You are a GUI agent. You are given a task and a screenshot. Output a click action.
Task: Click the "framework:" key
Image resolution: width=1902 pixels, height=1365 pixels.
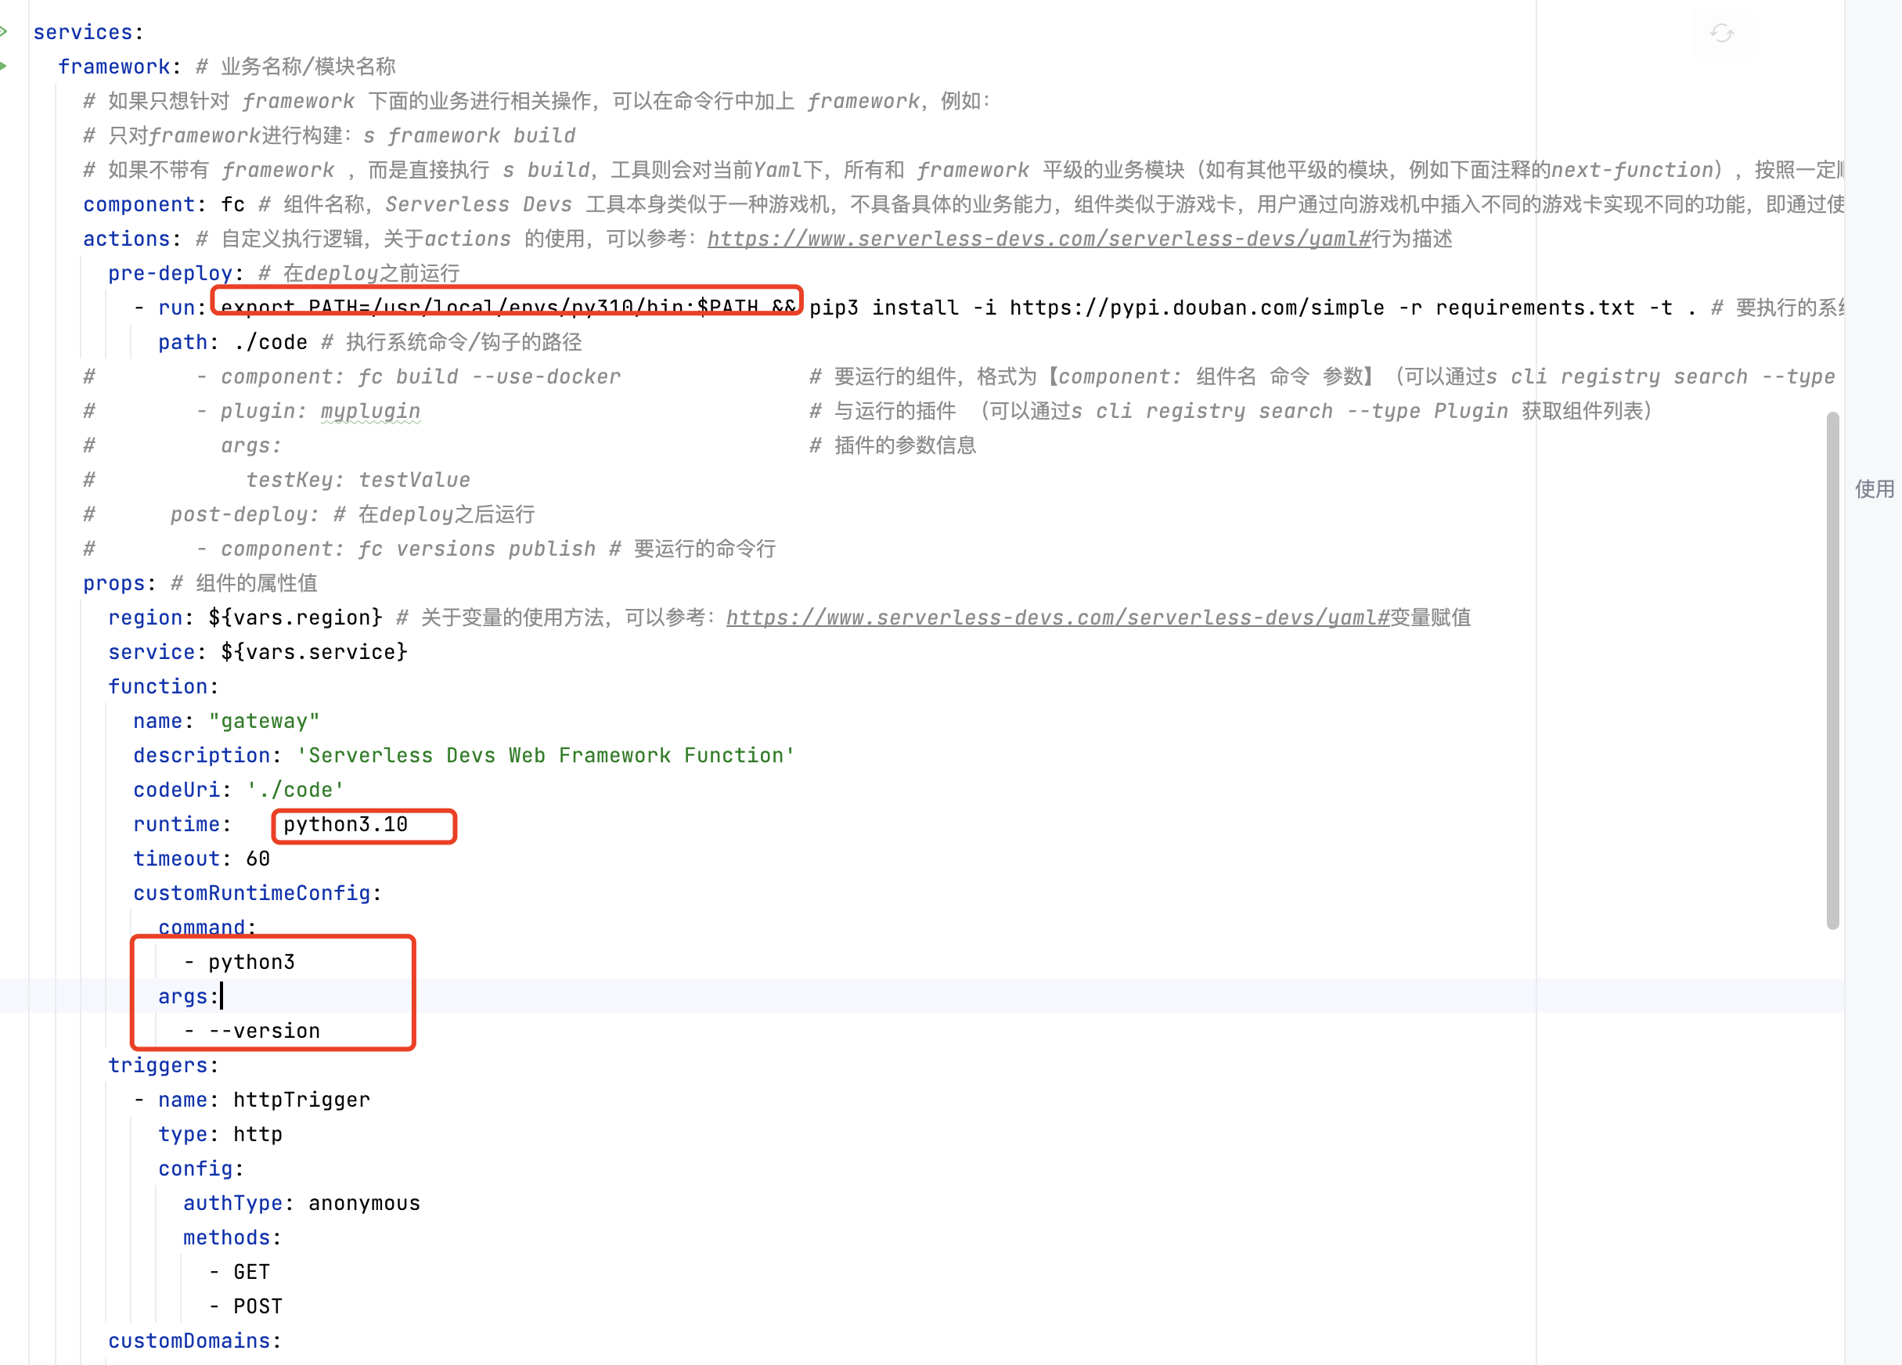(119, 67)
